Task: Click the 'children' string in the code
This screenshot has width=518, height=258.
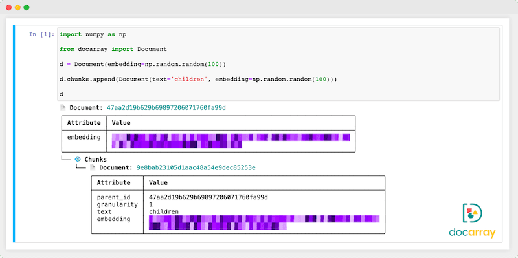Action: [189, 80]
